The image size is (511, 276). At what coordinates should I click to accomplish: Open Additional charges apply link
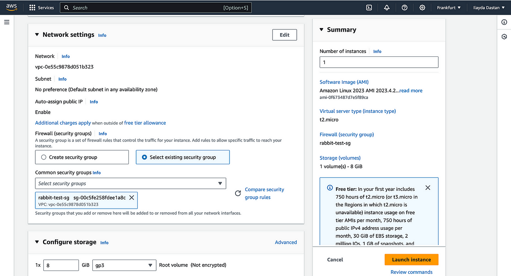[x=63, y=123]
